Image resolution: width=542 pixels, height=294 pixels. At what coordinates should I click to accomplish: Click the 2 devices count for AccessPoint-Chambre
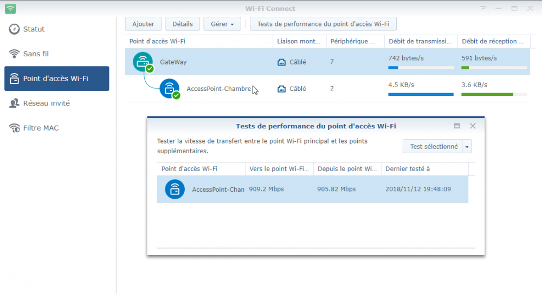332,88
